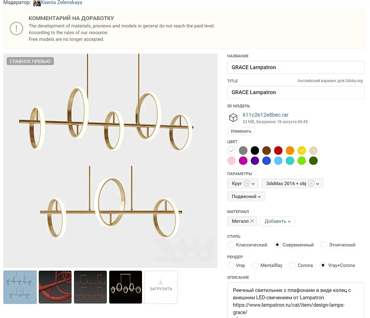Choose the Corona render option
The height and width of the screenshot is (318, 370).
pos(293,265)
